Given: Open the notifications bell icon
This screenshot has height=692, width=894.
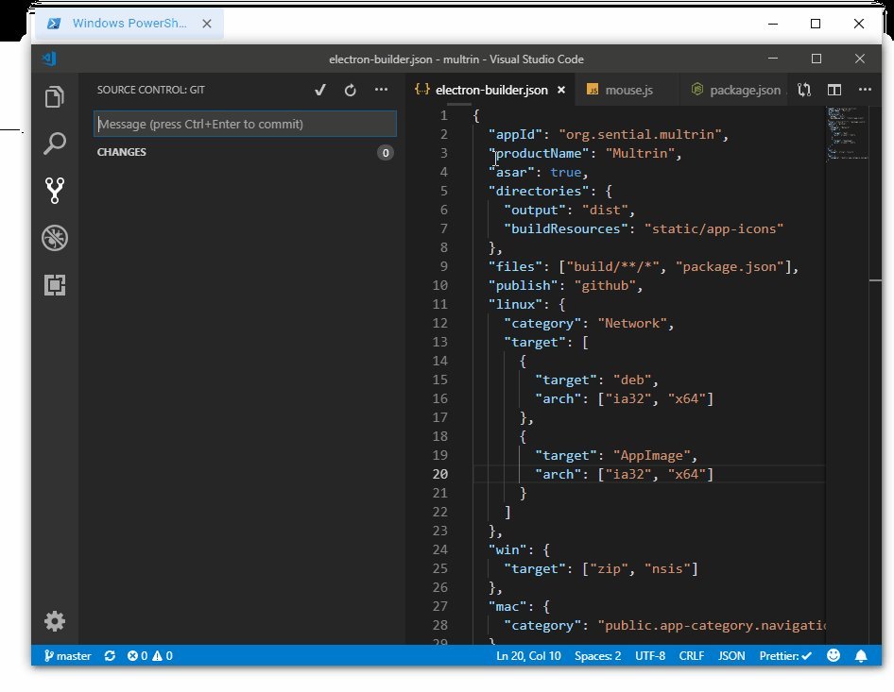Looking at the screenshot, I should point(861,655).
